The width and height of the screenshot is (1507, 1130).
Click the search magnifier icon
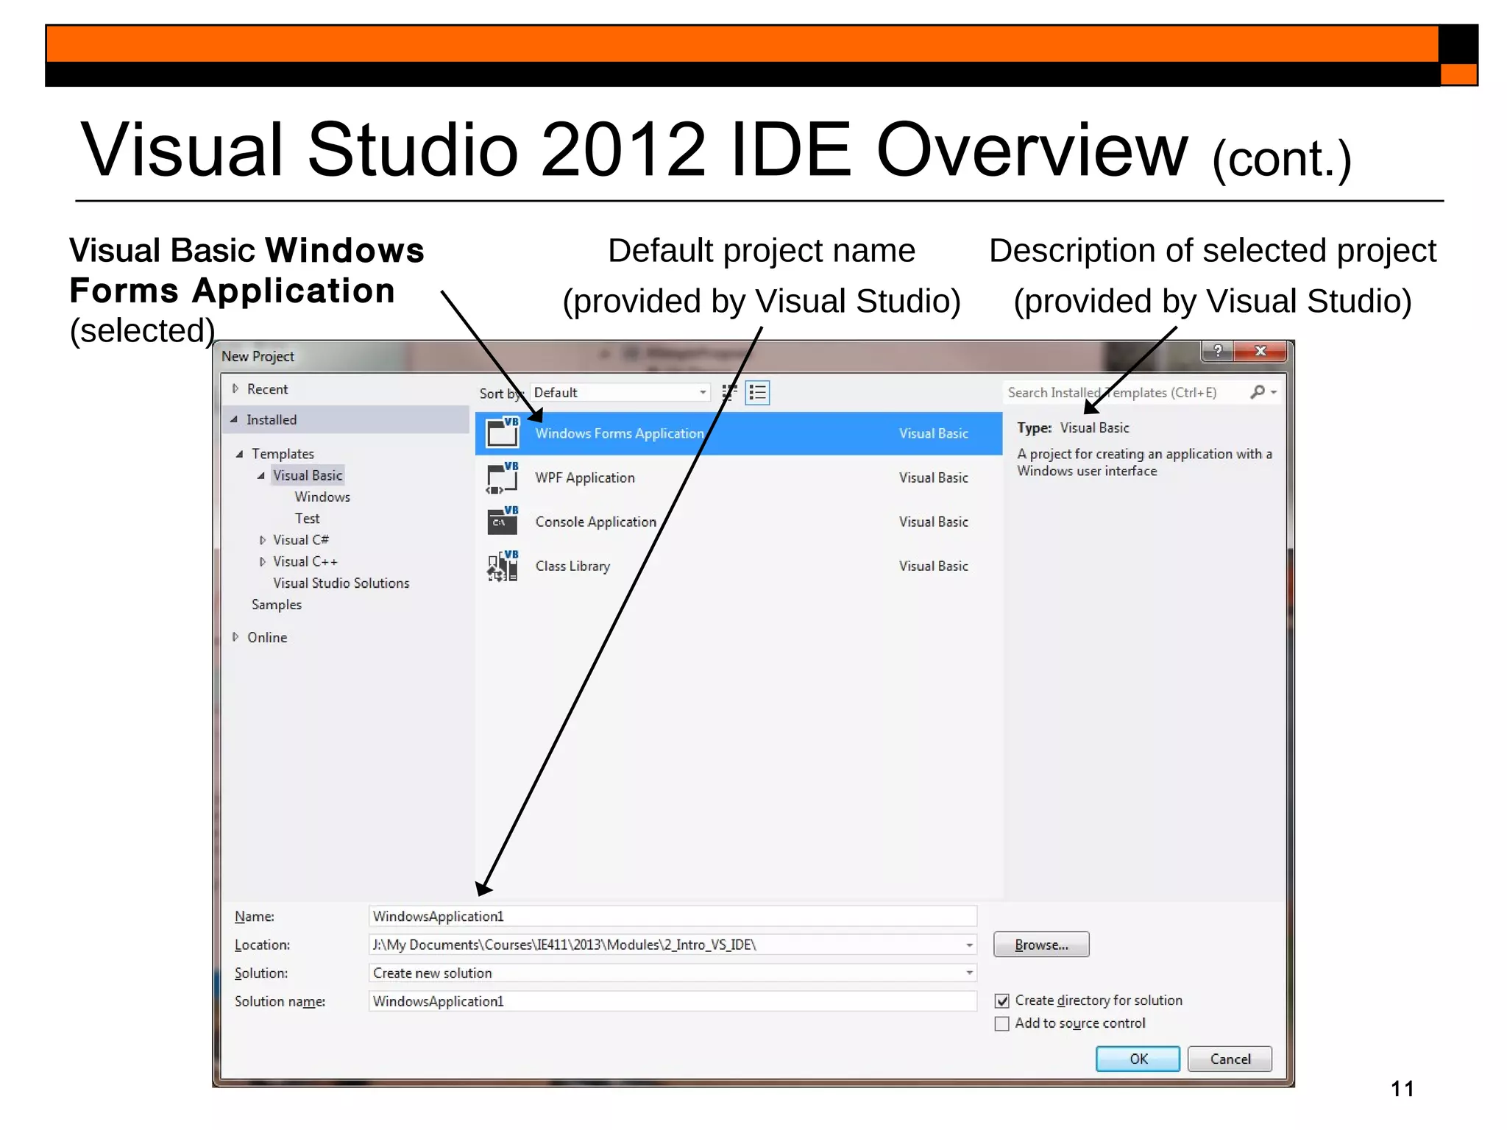tap(1258, 392)
